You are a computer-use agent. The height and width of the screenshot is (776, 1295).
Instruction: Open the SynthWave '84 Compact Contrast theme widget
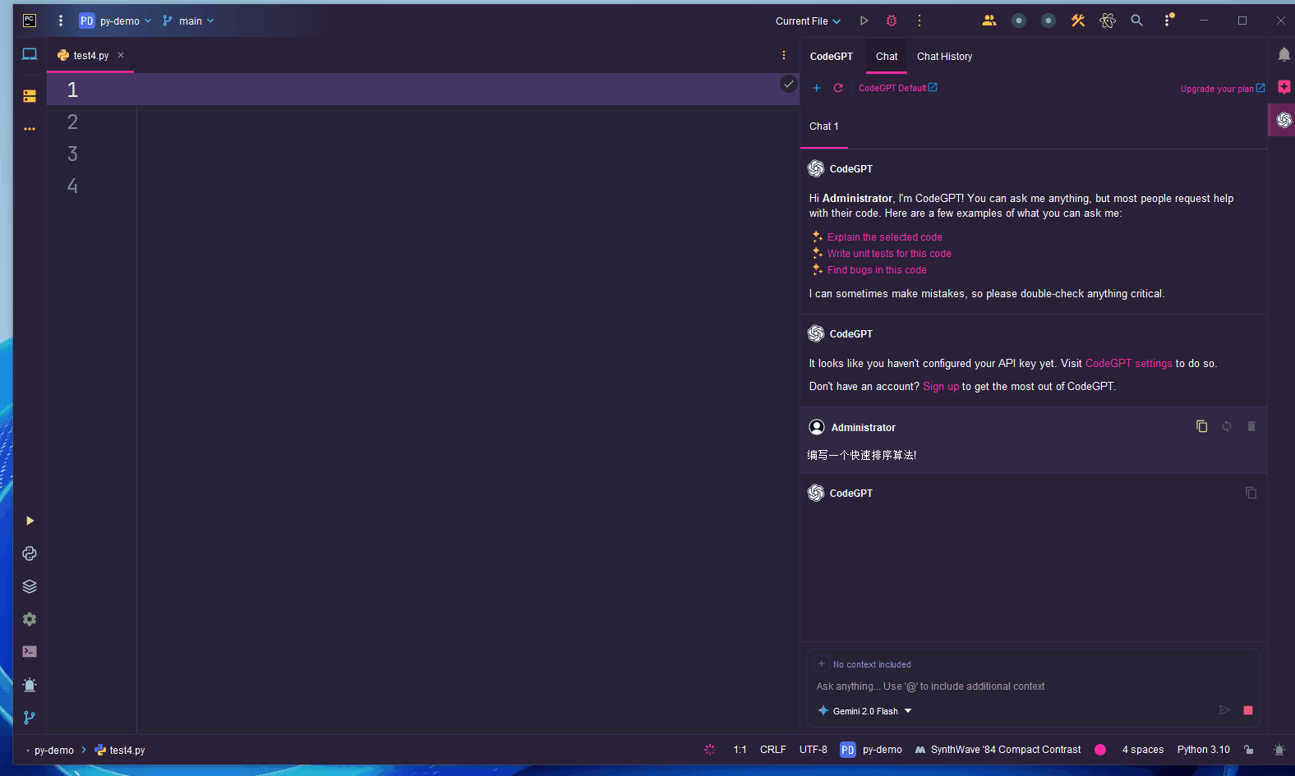click(998, 750)
